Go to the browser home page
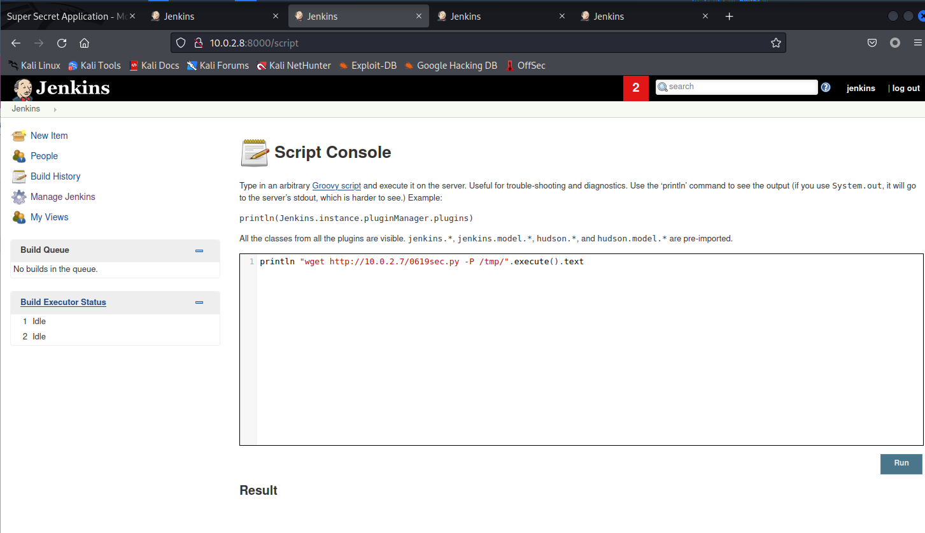Viewport: 925px width, 533px height. (84, 43)
